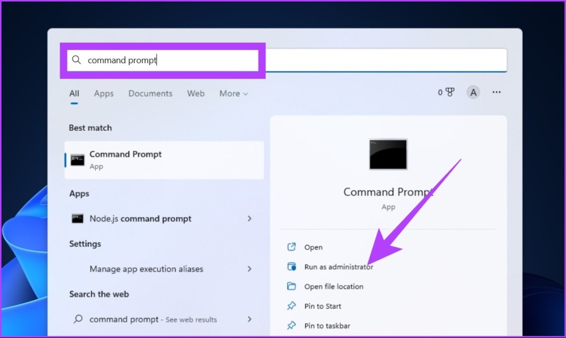Click the Pin to Start pin icon
This screenshot has height=338, width=566.
point(291,306)
